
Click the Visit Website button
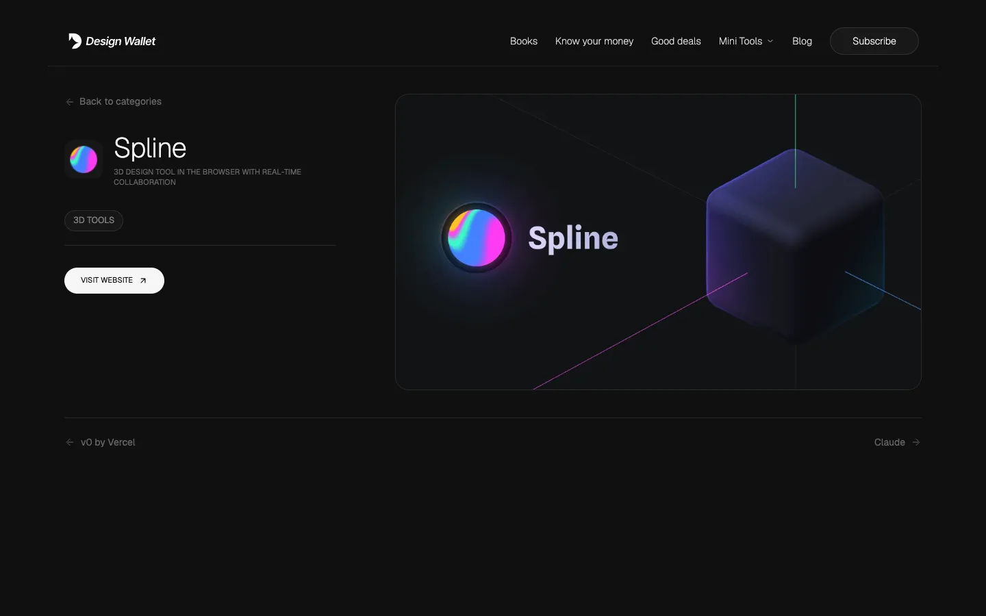[114, 281]
